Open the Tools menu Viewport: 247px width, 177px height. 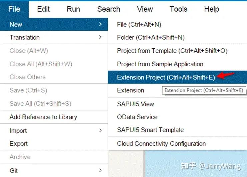178,9
